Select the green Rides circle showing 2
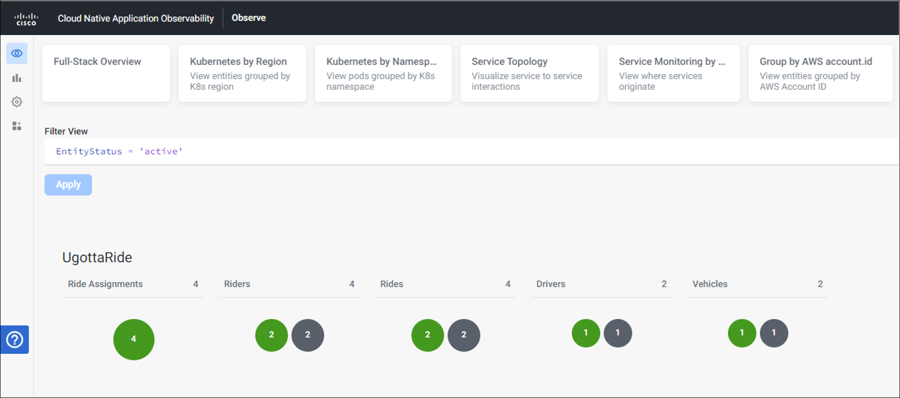900x398 pixels. [x=427, y=335]
